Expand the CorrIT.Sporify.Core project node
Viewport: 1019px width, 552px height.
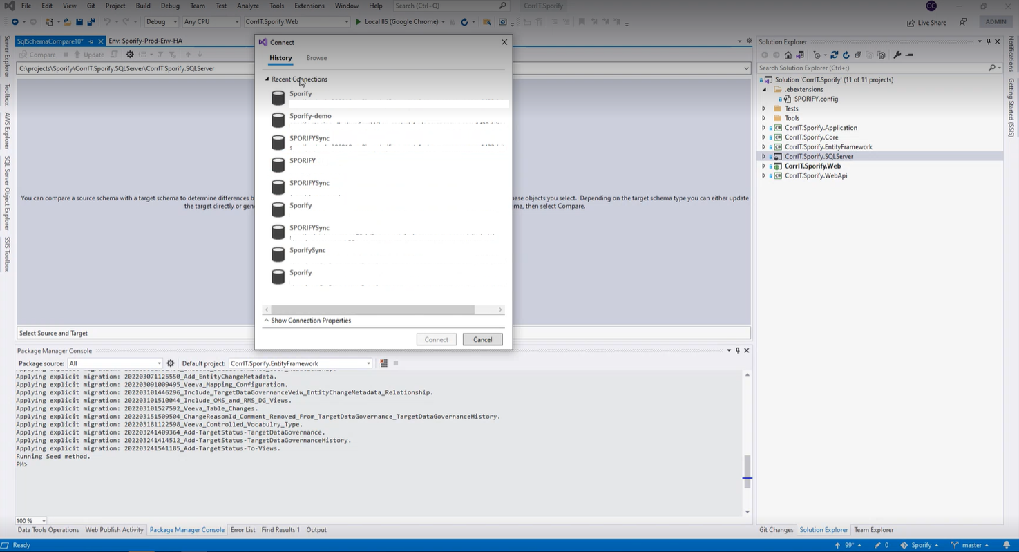[x=764, y=137]
